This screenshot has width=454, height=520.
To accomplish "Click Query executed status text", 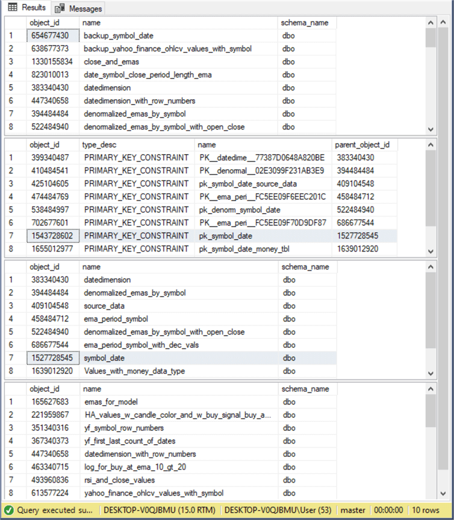I will click(x=55, y=510).
